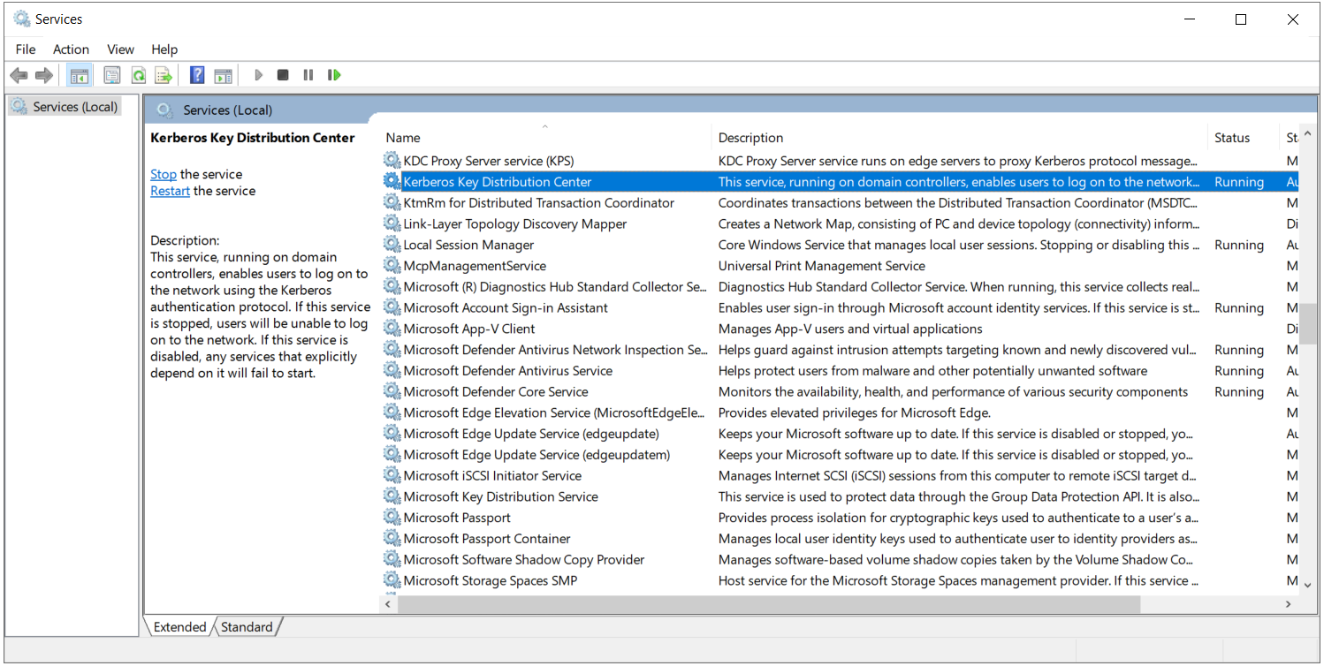Click the horizontal scrollbar left arrow
The width and height of the screenshot is (1324, 666).
[388, 604]
